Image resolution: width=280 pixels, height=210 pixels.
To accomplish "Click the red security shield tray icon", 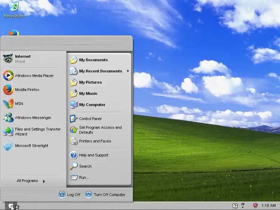I will (255, 205).
